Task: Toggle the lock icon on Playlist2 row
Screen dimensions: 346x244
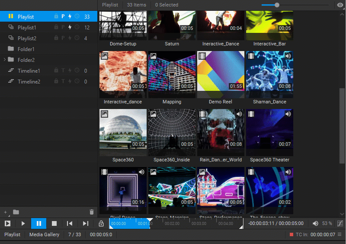Action: (56, 38)
